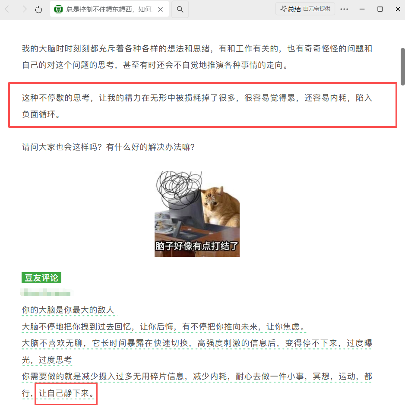Click the vertical scrollbar thumb
Screen dimensions: 405x405
coord(403,66)
